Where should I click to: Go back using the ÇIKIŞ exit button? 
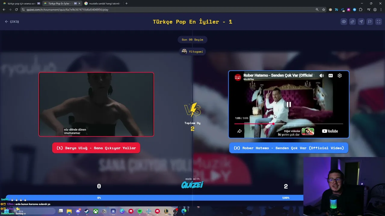(12, 22)
